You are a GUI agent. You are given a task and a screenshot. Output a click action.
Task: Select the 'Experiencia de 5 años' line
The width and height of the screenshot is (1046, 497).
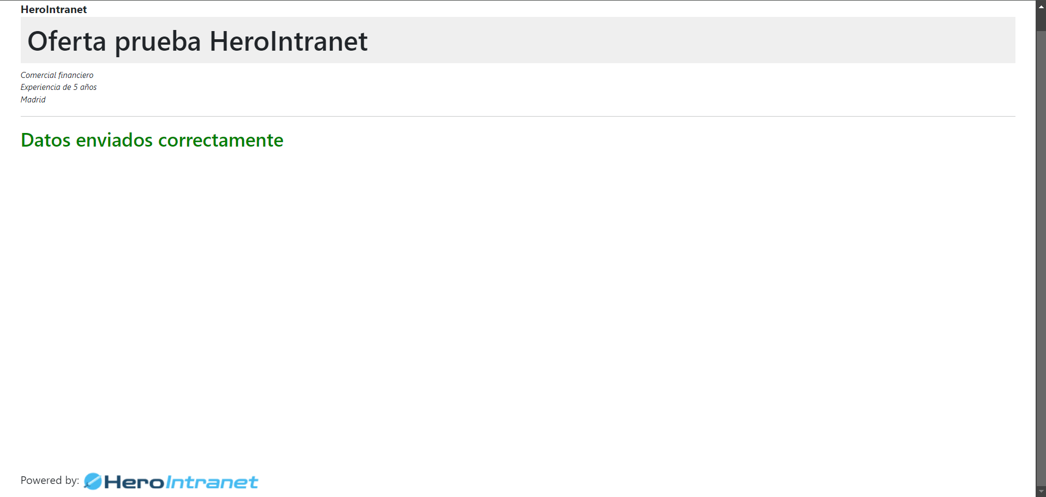(59, 87)
